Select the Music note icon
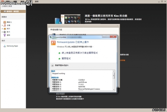Viewport: 167px width, 112px height. click(5, 25)
